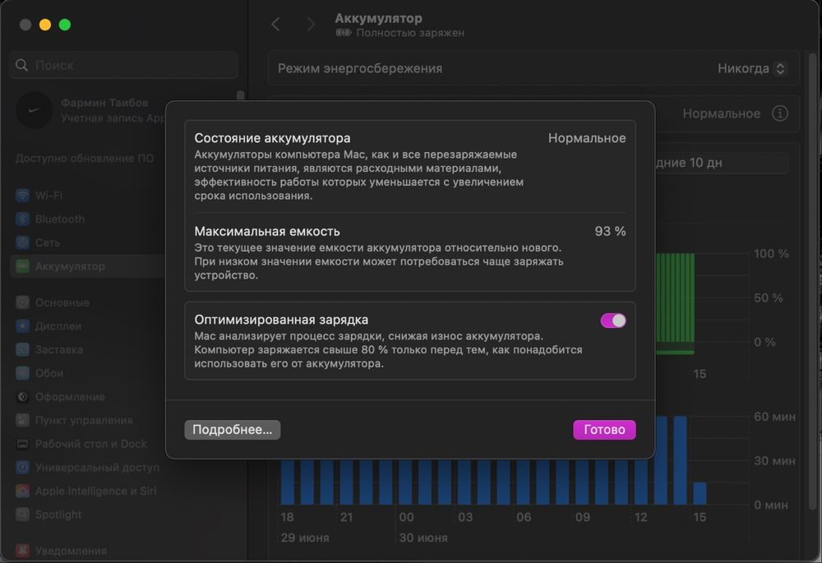Click the Дисплеи sidebar icon

[x=22, y=326]
